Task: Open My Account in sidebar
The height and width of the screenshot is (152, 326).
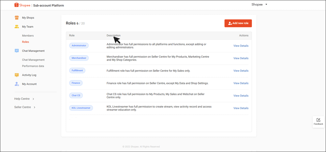Action: 29,84
